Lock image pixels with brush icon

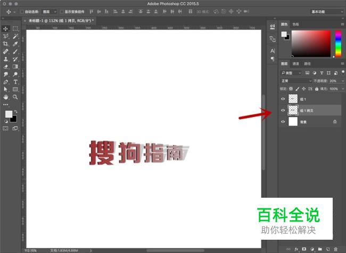297,89
